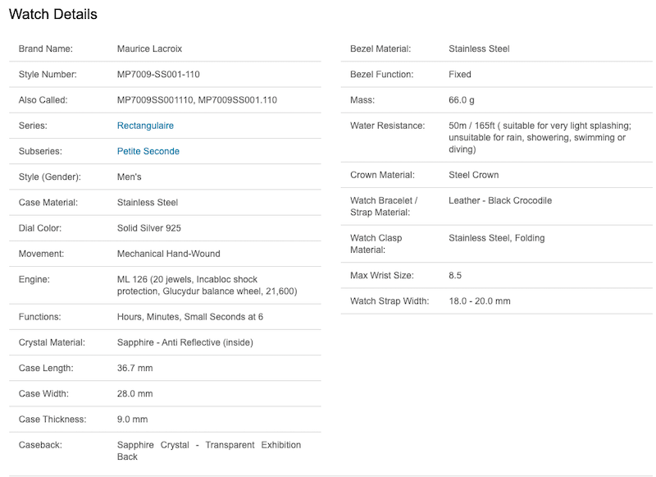Click the Subseries label
The image size is (656, 477).
click(40, 151)
